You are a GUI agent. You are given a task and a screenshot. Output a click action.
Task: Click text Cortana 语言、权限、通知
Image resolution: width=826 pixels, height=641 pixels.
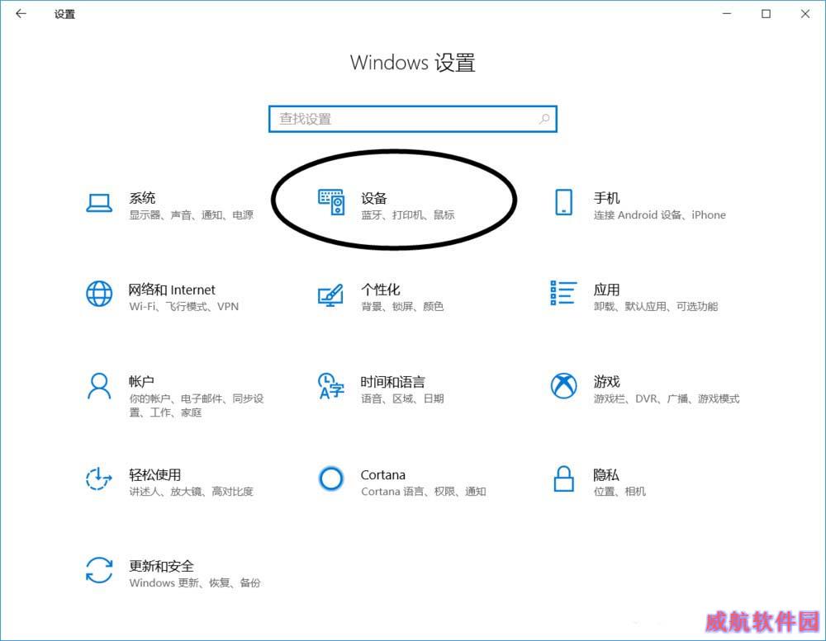pos(424,491)
